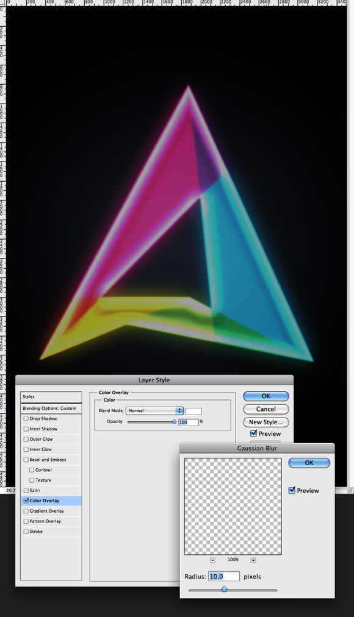The width and height of the screenshot is (354, 617).
Task: Open the Styles section in list
Action: click(51, 397)
